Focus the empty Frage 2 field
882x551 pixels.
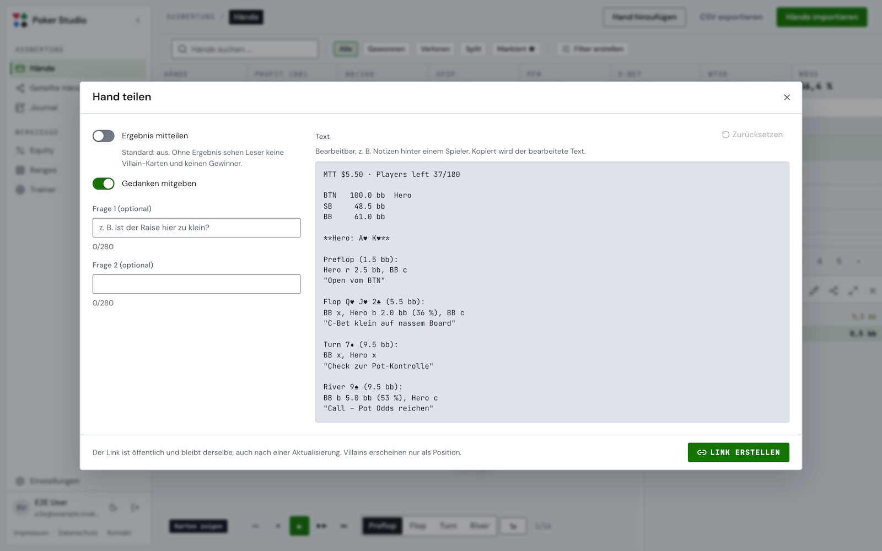point(196,284)
